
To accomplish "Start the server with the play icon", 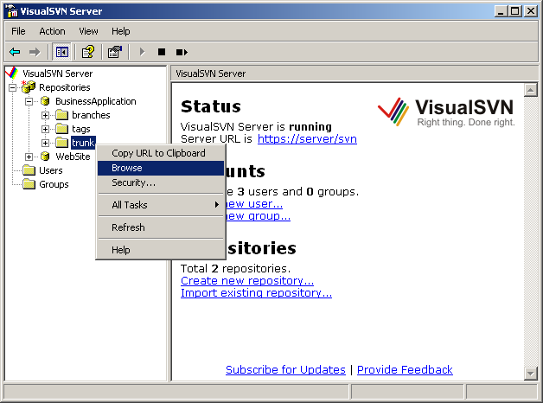I will click(x=142, y=52).
